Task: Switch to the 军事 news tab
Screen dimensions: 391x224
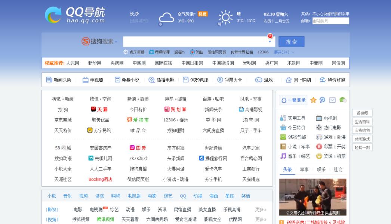Action: [x=304, y=170]
